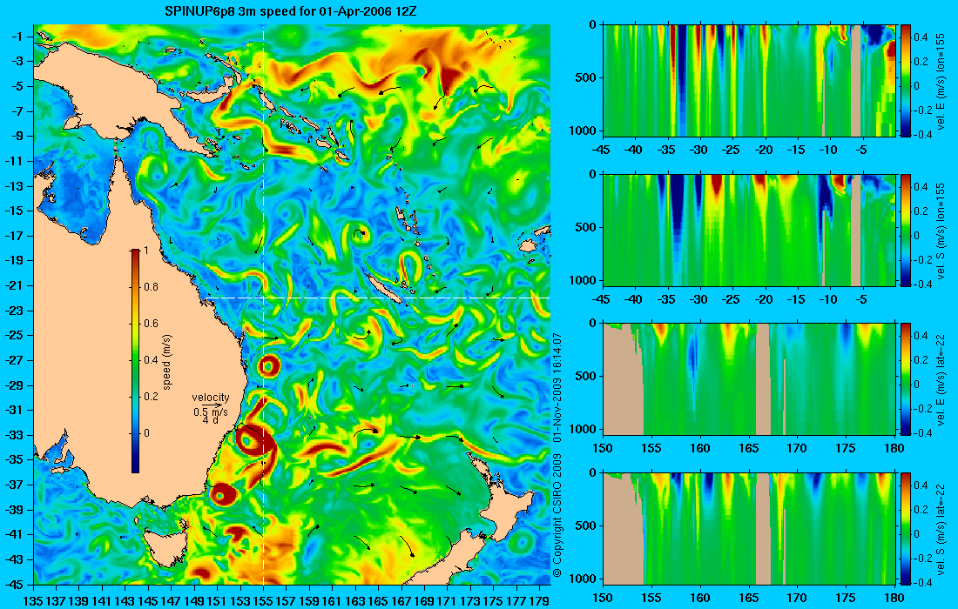Click the speed (m/s) color bar over Australia
The width and height of the screenshot is (958, 609).
point(135,361)
